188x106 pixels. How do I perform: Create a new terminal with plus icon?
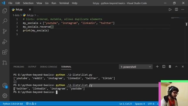pyautogui.click(x=157, y=67)
